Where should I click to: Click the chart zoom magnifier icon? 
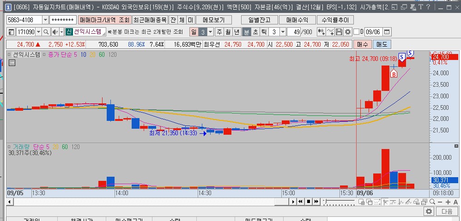[432, 202]
